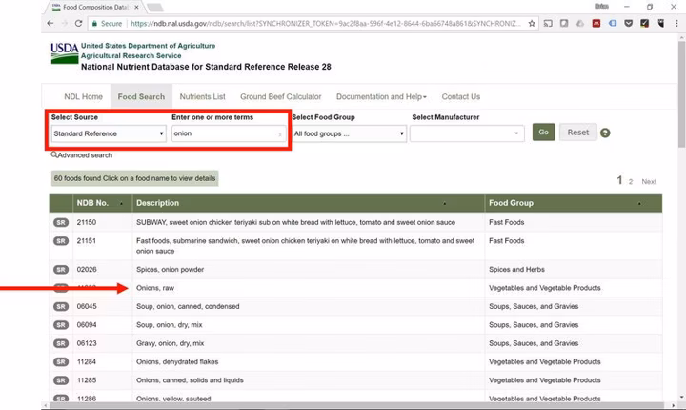Click United States Department of Agriculture link
The image size is (686, 410).
(148, 46)
